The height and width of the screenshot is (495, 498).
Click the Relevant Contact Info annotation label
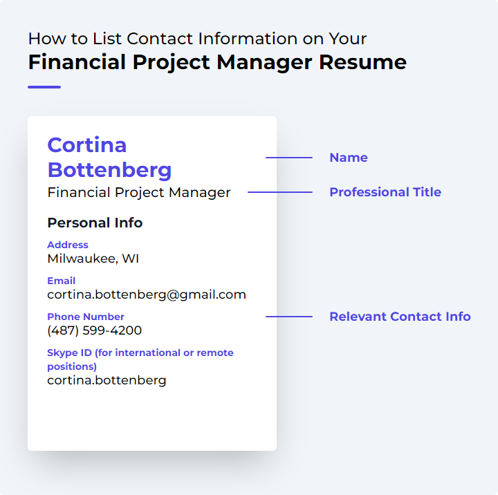(400, 317)
